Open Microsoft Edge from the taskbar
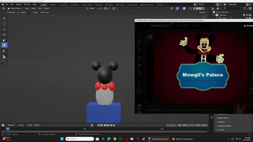This screenshot has width=253, height=142. click(109, 139)
